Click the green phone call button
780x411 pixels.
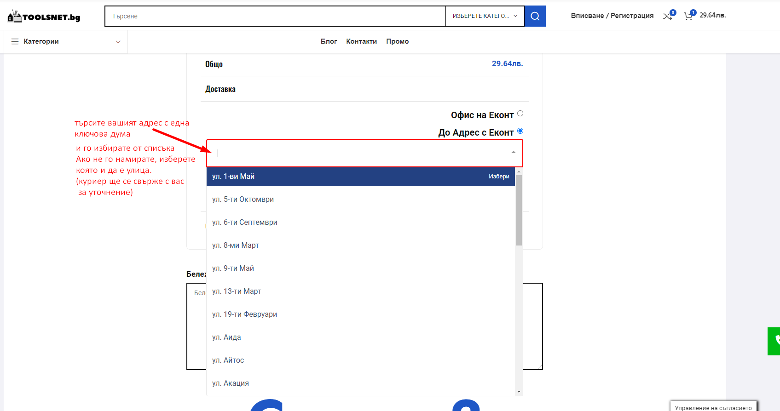774,341
